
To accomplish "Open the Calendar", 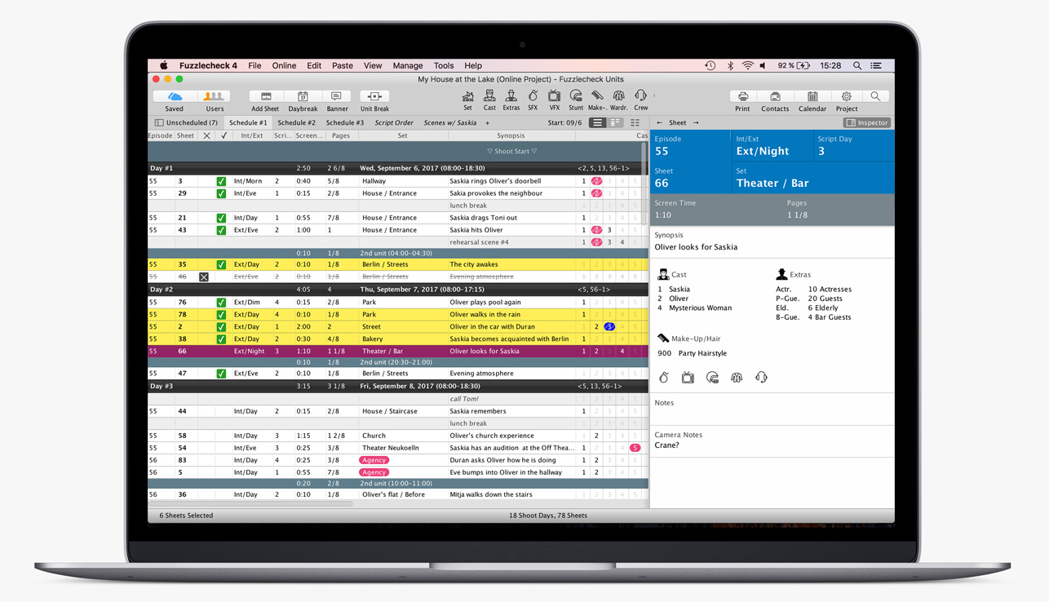I will [x=812, y=97].
